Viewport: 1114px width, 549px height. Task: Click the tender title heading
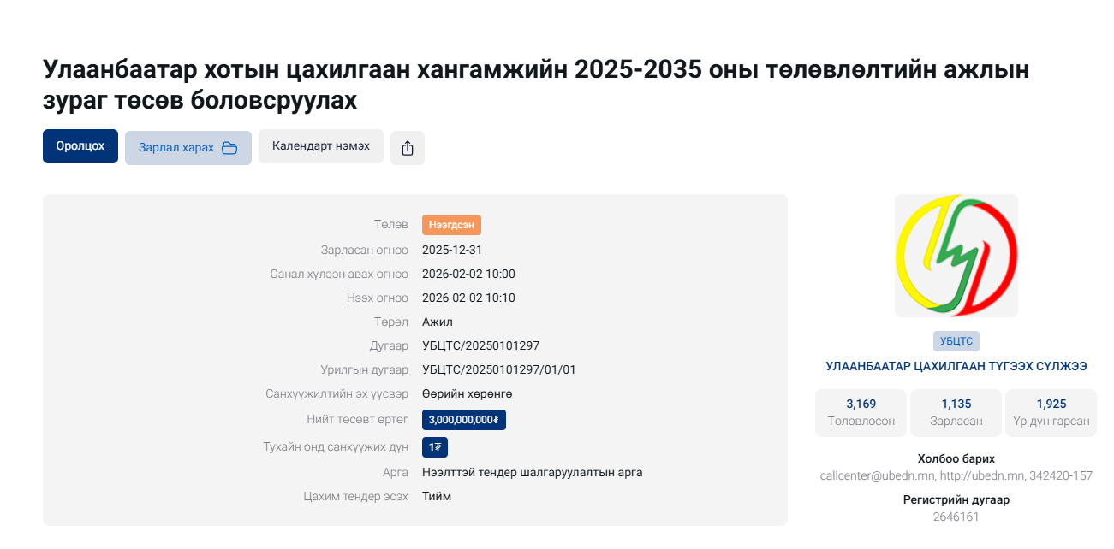pyautogui.click(x=536, y=85)
